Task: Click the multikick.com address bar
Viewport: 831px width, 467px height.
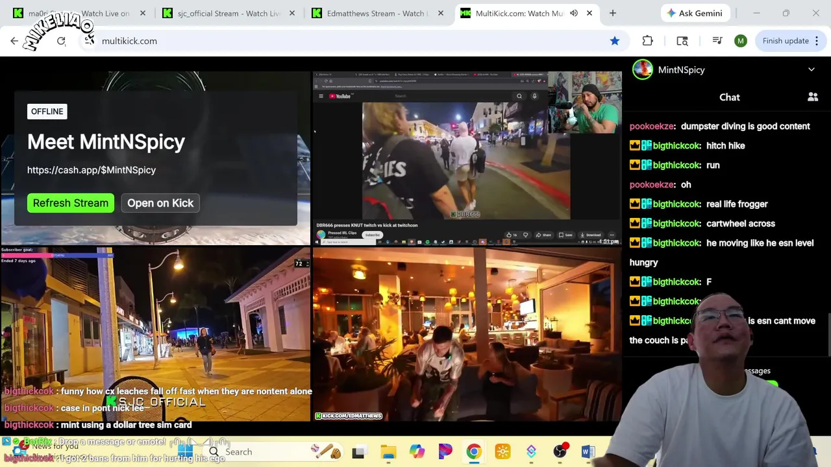Action: click(x=351, y=41)
